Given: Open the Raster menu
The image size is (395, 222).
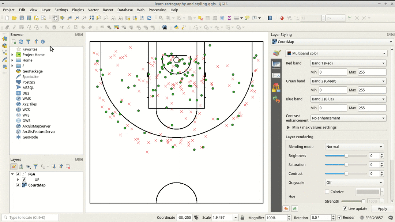Looking at the screenshot, I should [x=108, y=10].
